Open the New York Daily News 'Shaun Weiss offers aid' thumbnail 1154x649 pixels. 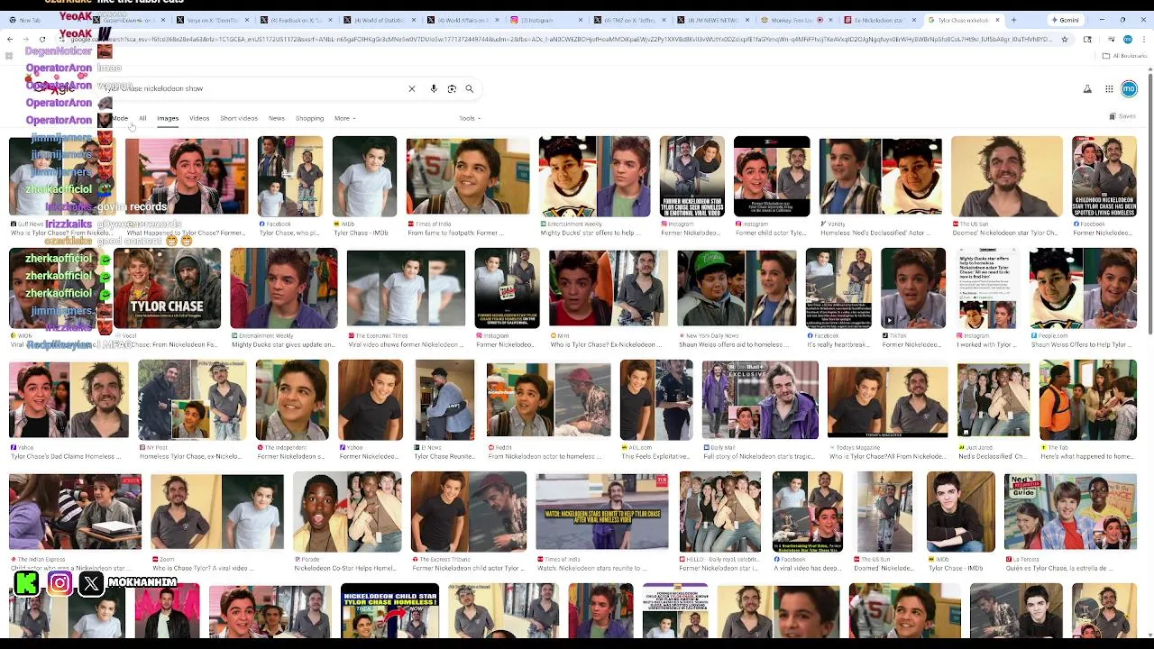[x=737, y=288]
